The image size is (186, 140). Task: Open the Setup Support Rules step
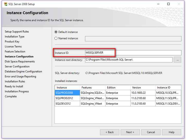17,32
